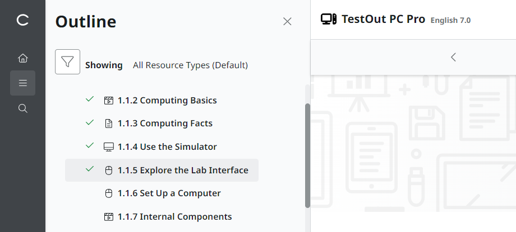Click the checkmark next to Explore the Lab Interface

coord(89,169)
